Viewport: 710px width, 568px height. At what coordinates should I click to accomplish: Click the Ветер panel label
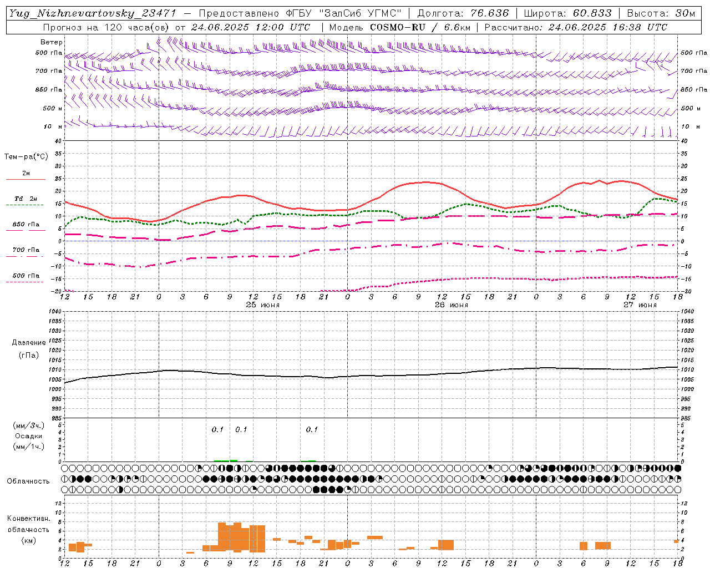[52, 42]
